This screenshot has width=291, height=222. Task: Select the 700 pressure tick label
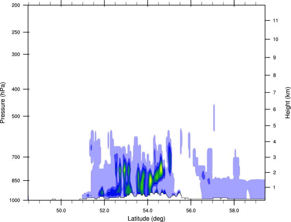pos(16,157)
